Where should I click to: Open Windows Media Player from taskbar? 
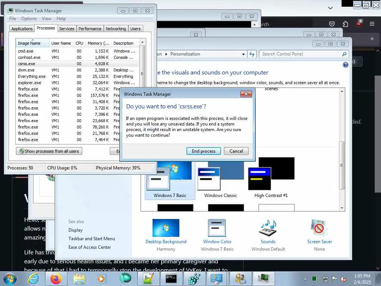pos(101,279)
